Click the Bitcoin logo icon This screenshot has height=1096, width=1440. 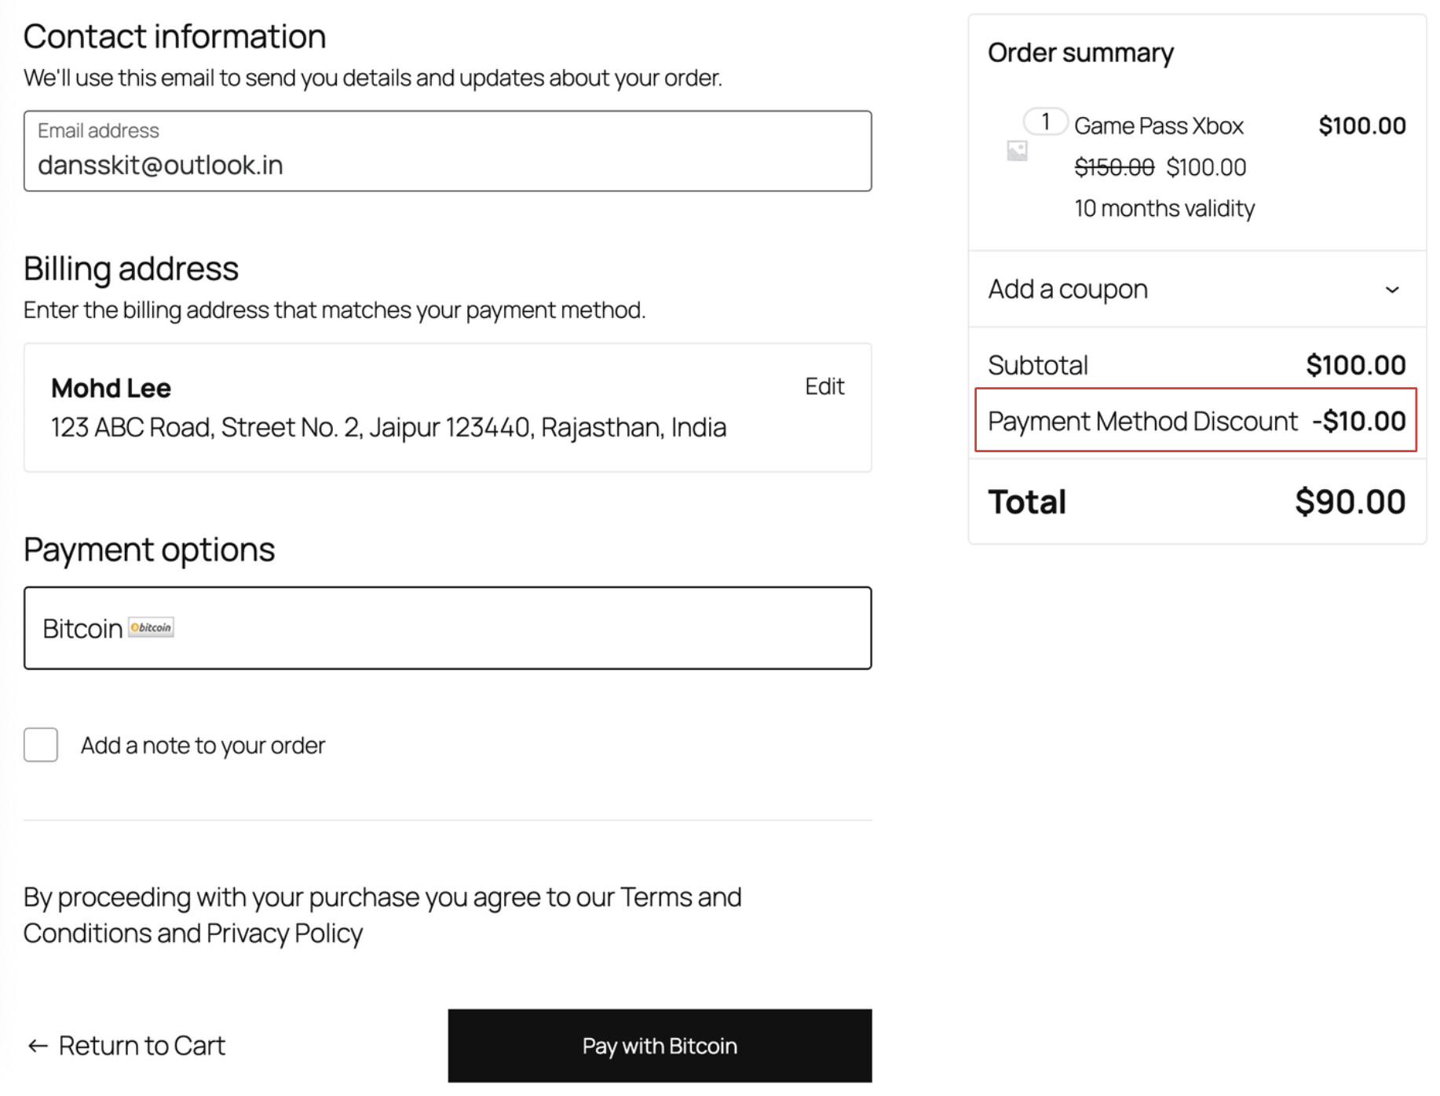151,627
